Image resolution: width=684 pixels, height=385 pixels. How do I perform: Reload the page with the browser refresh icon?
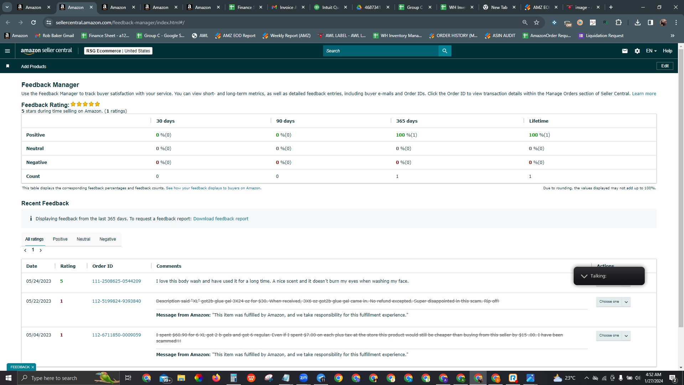point(33,22)
